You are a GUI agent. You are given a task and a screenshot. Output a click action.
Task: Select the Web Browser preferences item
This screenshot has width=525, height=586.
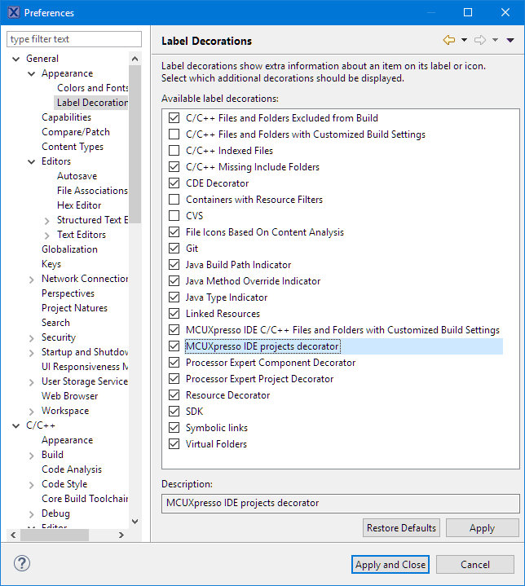[69, 396]
